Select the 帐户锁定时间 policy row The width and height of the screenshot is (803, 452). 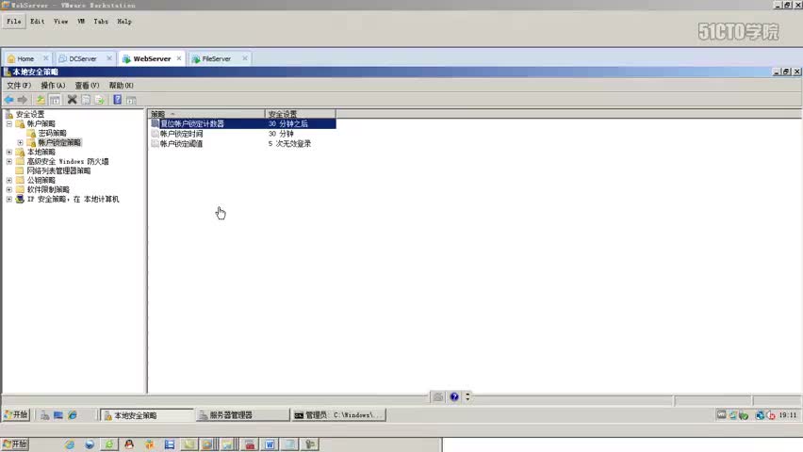[243, 134]
